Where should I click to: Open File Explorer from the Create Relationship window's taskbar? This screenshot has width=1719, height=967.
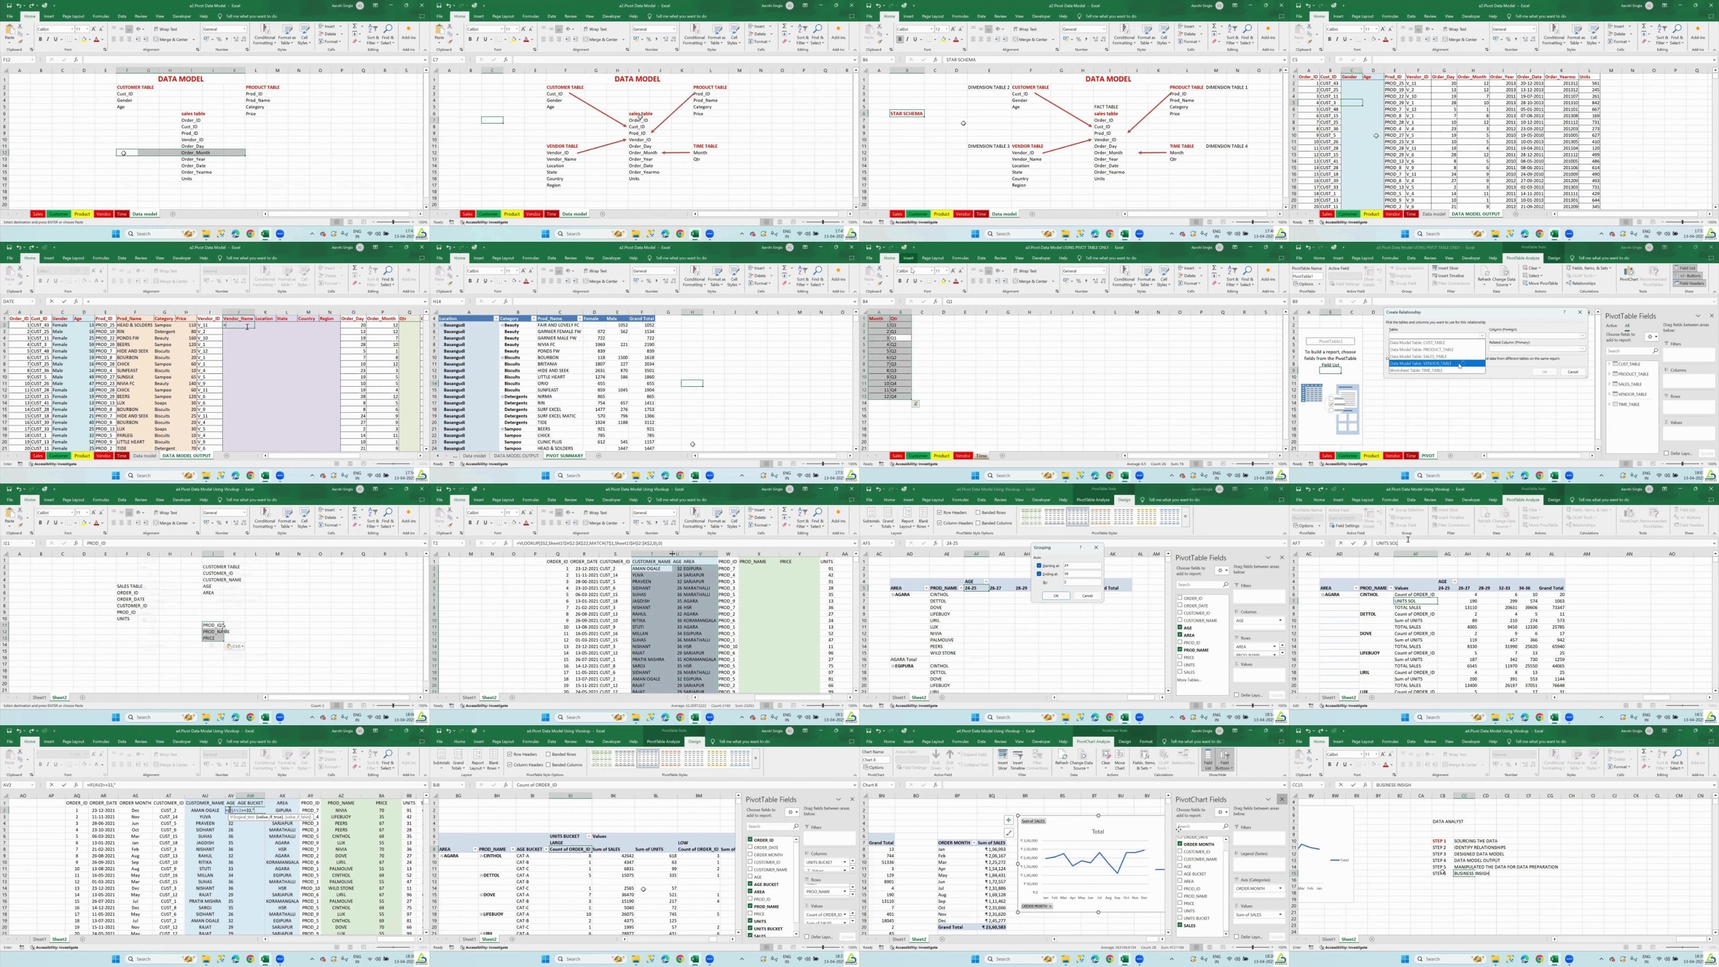click(1496, 475)
